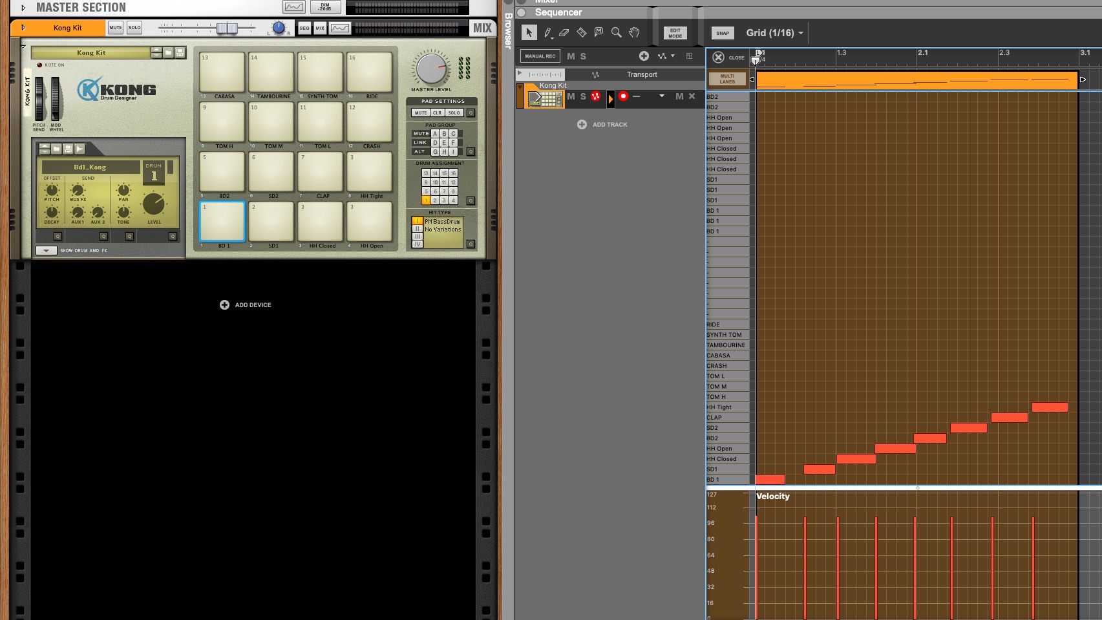
Task: Select the Eraser tool
Action: coord(564,32)
